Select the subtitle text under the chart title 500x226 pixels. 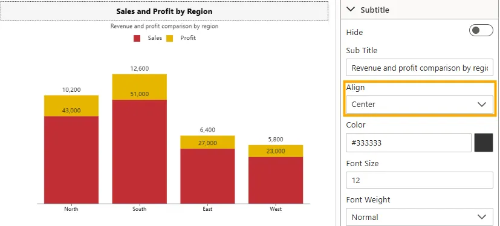tap(164, 26)
